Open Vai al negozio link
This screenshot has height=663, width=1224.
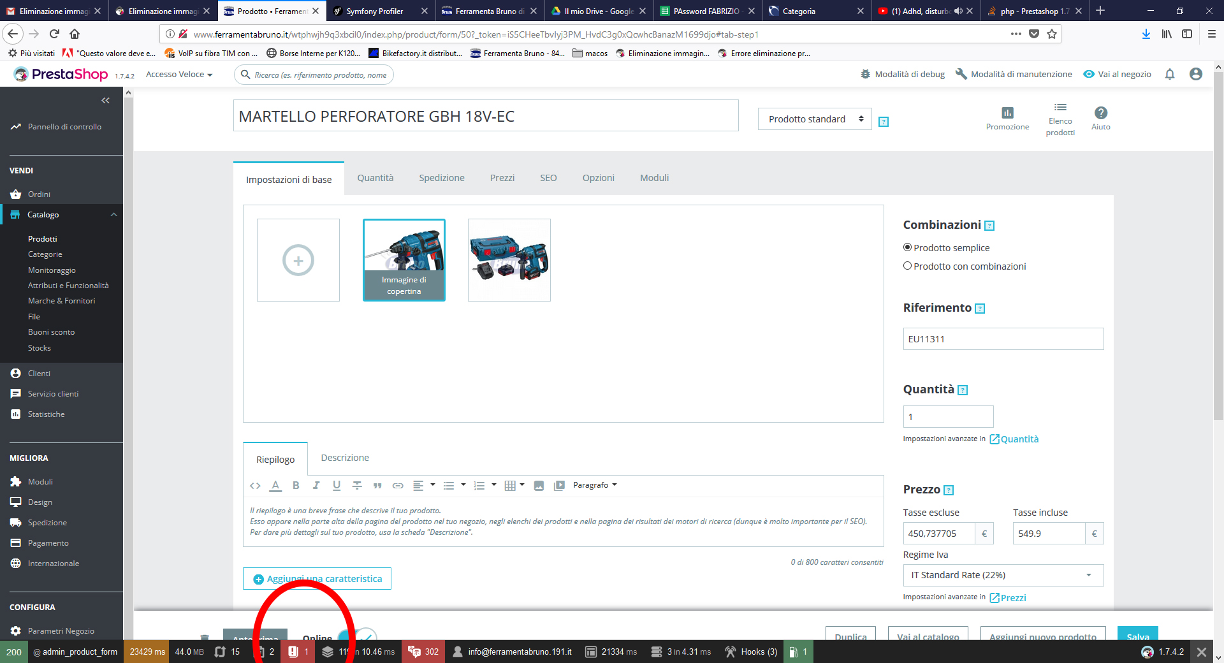[x=1118, y=75]
